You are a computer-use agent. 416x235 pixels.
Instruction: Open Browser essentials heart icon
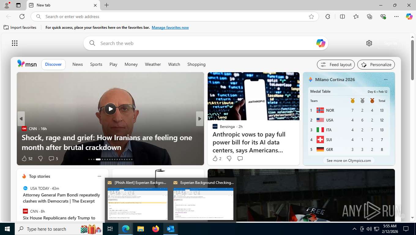383,17
